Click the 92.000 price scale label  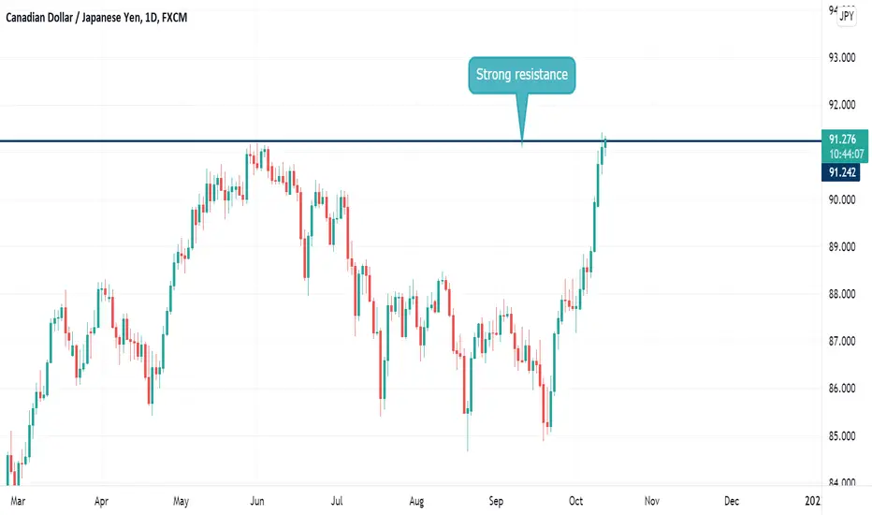842,105
